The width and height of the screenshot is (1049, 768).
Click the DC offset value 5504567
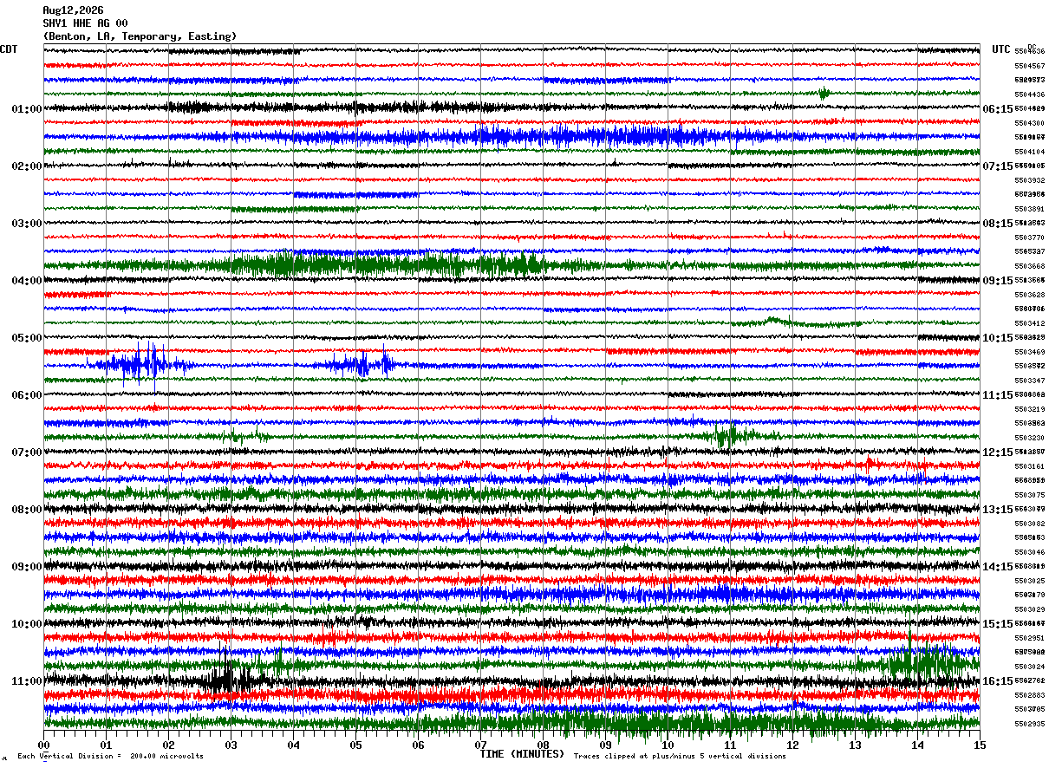(1029, 66)
